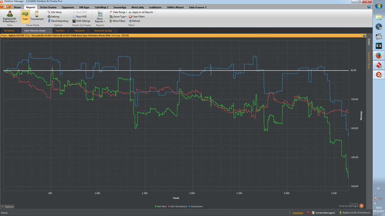Refresh the report filters
This screenshot has width=385, height=216.
[x=135, y=21]
